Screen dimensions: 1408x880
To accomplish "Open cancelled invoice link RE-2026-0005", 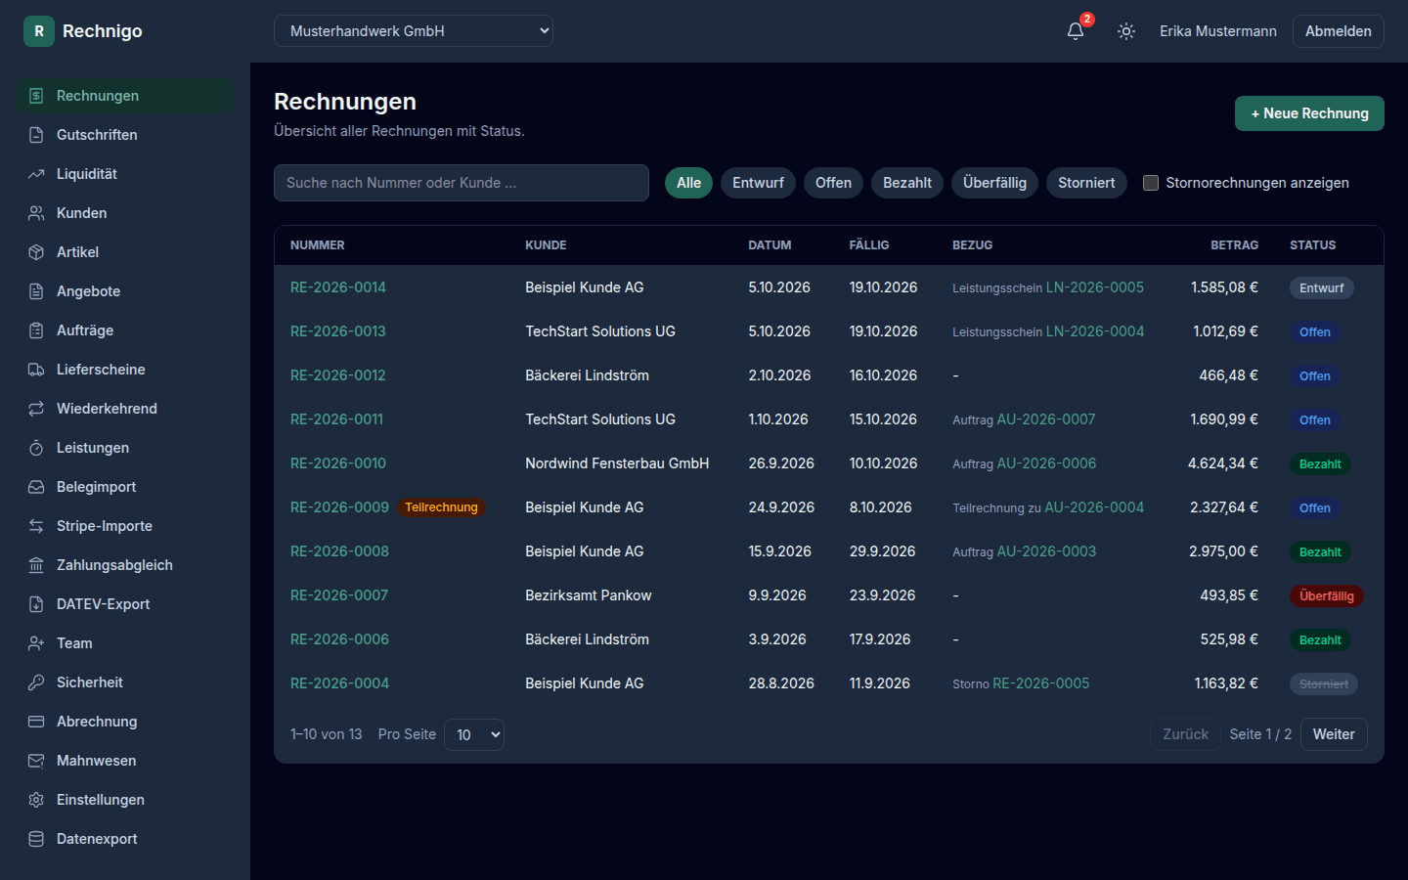I will [x=1041, y=683].
